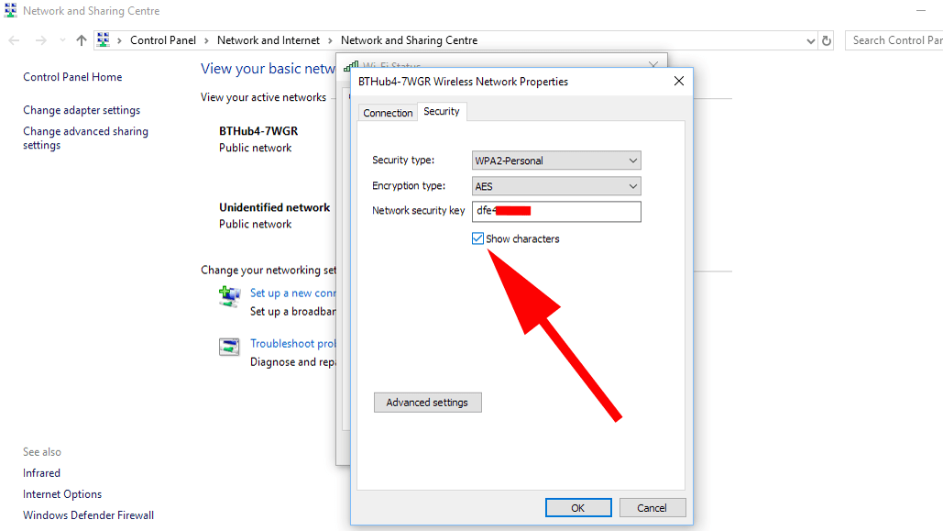This screenshot has height=531, width=943.
Task: Click Unidentified network text
Action: click(275, 207)
